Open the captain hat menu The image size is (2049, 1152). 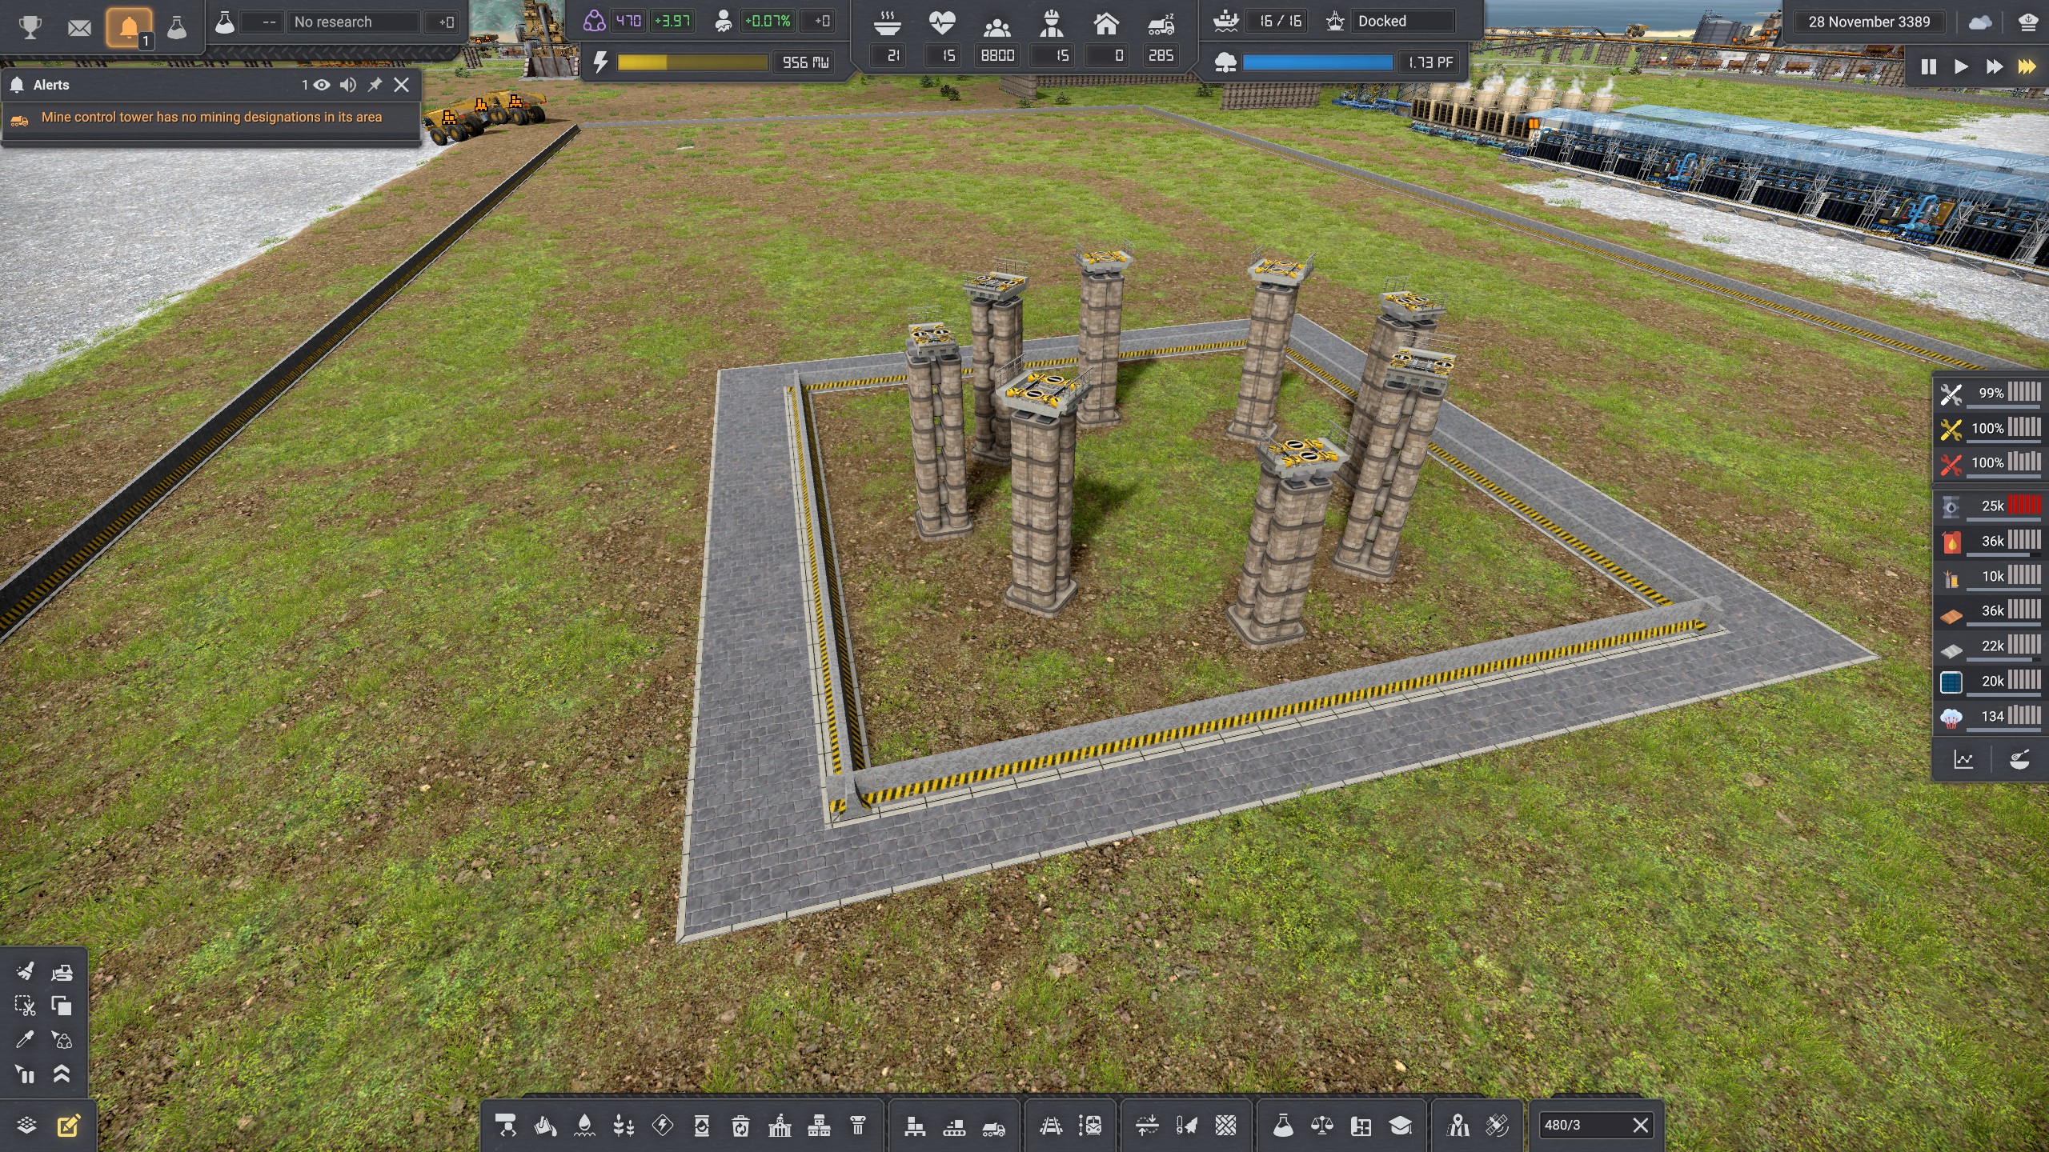click(2028, 22)
